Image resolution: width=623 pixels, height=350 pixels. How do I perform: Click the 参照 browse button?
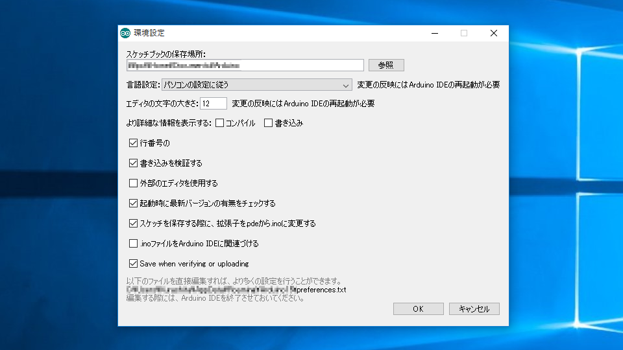pos(386,65)
